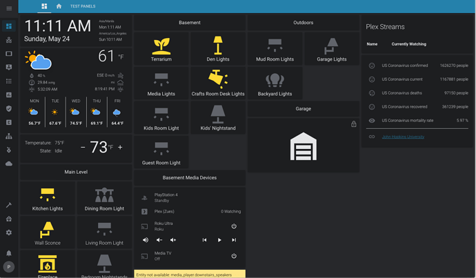Increase thermostat temperature with plus
The height and width of the screenshot is (278, 476).
point(120,147)
